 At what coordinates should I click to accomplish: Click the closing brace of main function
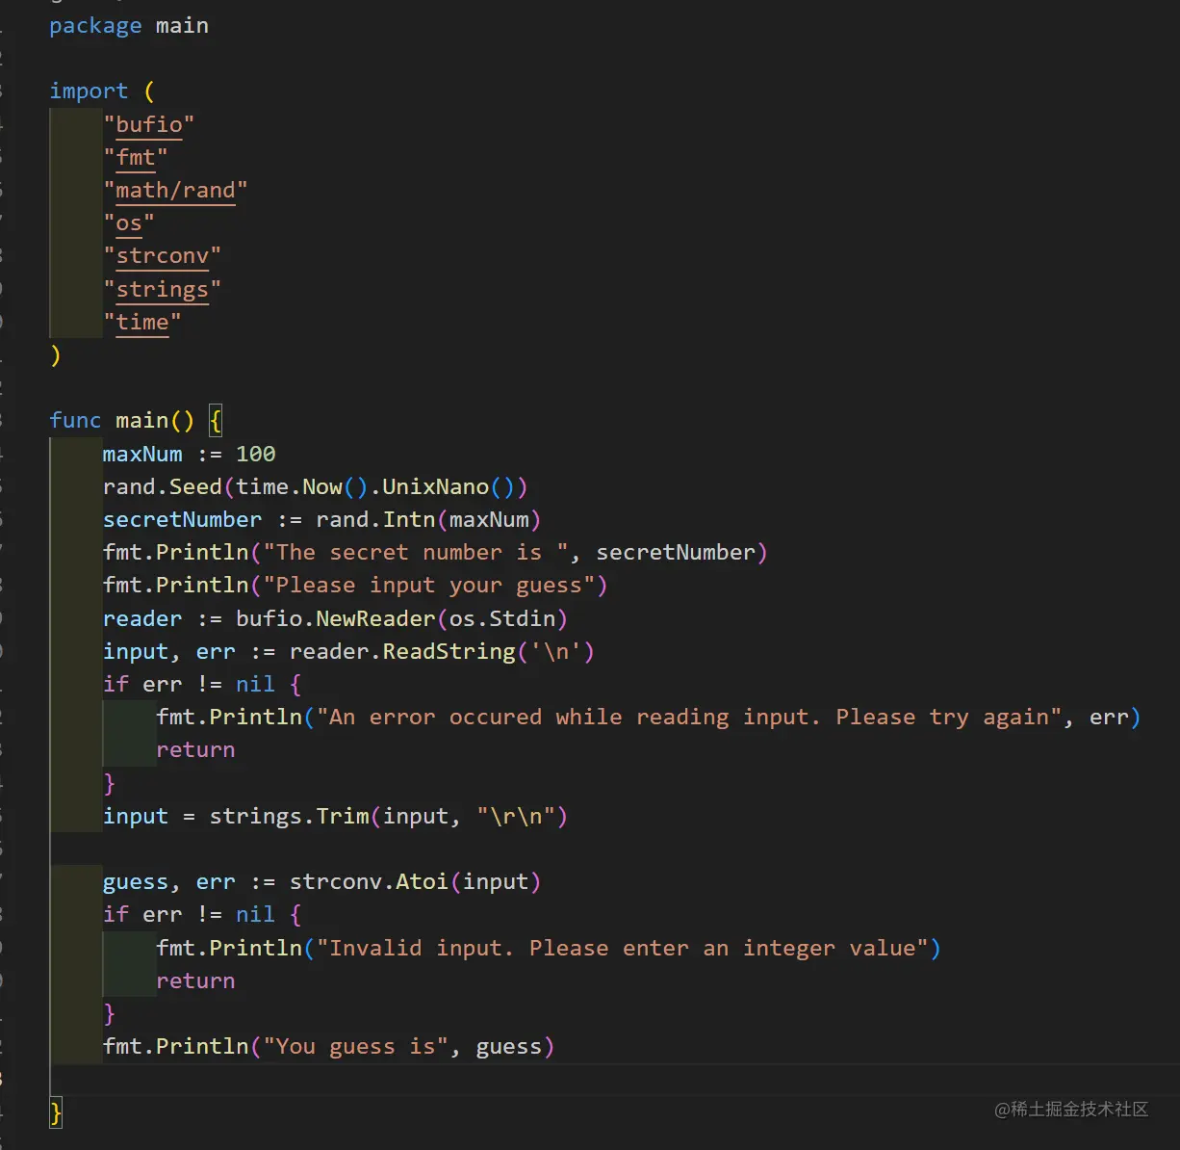pyautogui.click(x=56, y=1113)
